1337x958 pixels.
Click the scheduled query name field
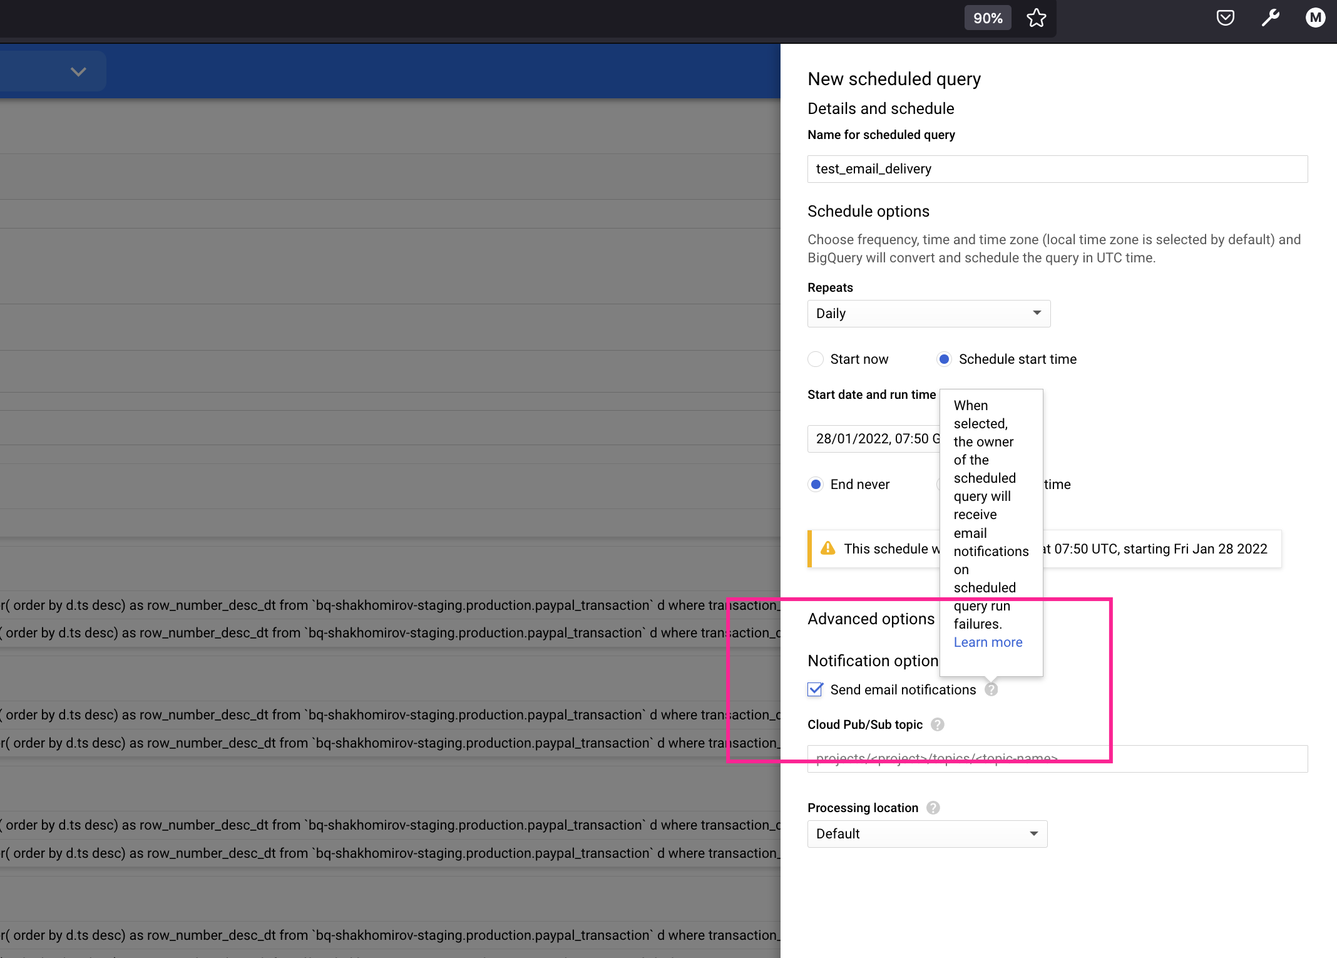click(1057, 169)
